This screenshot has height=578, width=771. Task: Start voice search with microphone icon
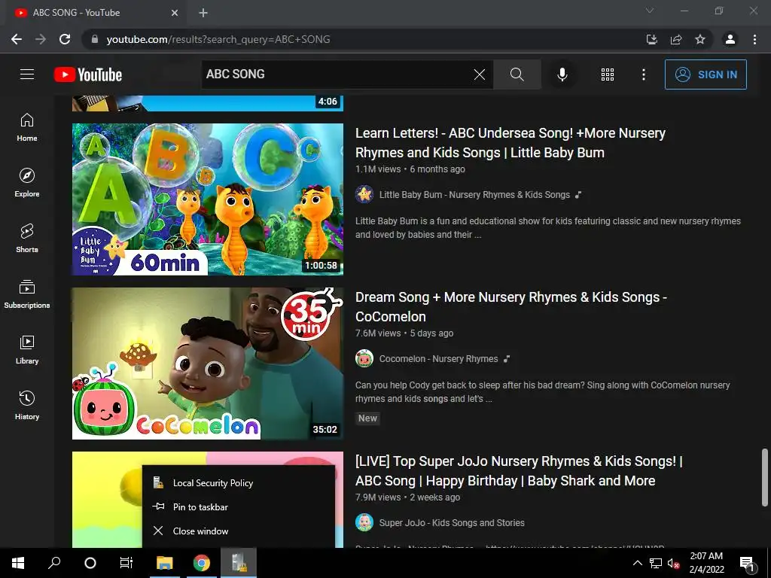click(x=562, y=75)
